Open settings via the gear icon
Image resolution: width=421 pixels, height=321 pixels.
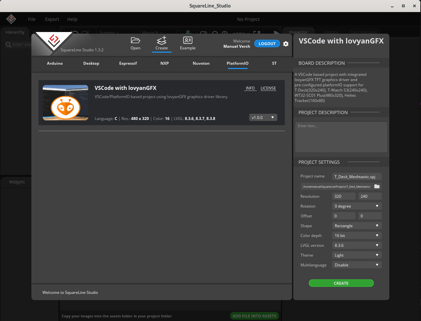click(286, 44)
